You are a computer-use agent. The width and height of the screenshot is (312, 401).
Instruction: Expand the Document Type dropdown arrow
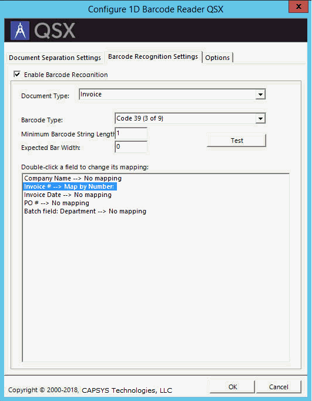coord(260,94)
